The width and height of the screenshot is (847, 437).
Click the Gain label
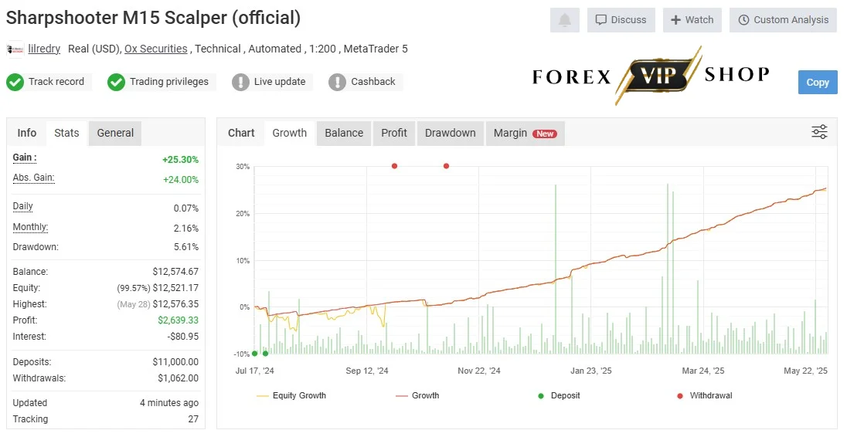tap(25, 158)
